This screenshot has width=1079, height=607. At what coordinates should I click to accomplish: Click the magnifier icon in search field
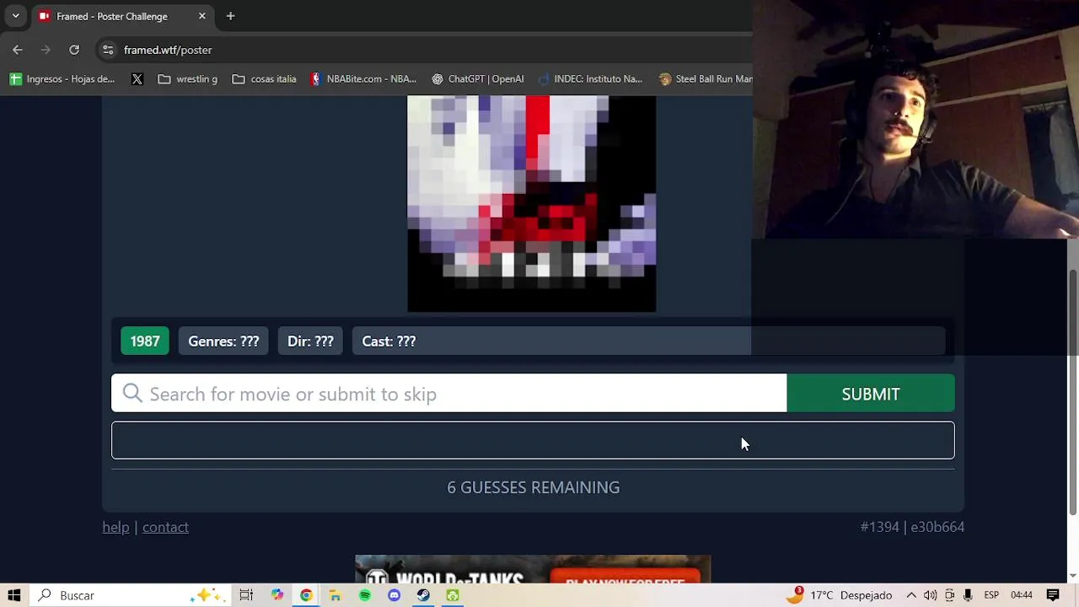[132, 394]
